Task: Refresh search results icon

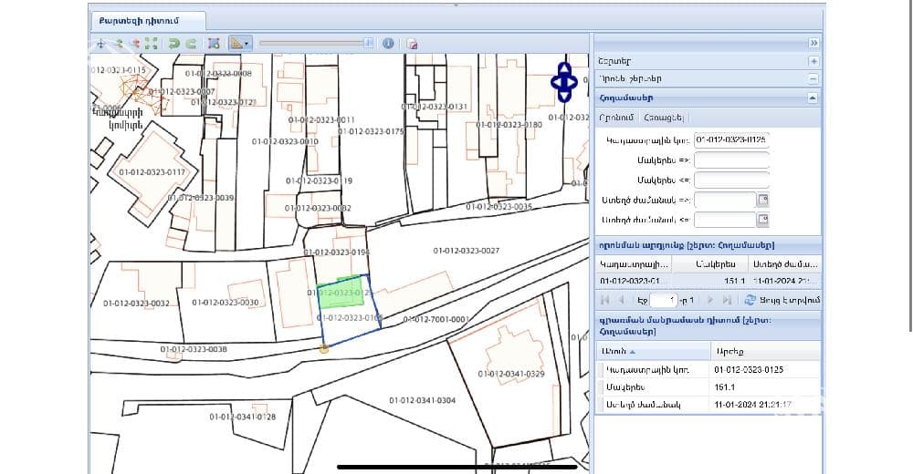Action: (x=750, y=300)
